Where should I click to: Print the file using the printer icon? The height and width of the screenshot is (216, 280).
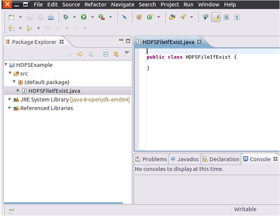(x=51, y=17)
